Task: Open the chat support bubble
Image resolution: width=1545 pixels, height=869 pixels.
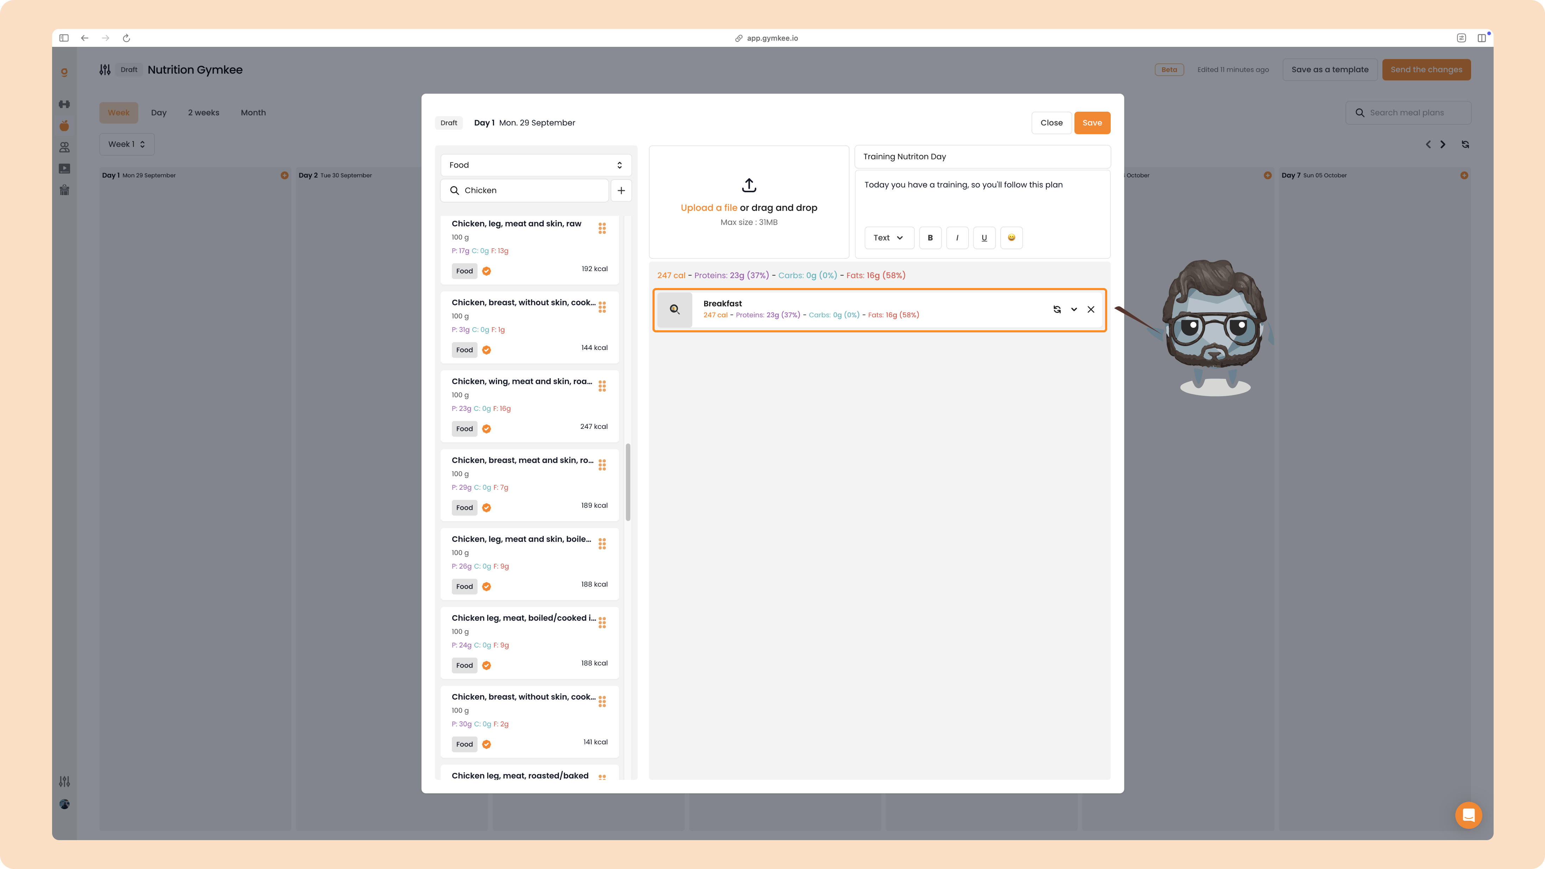Action: (x=1469, y=815)
